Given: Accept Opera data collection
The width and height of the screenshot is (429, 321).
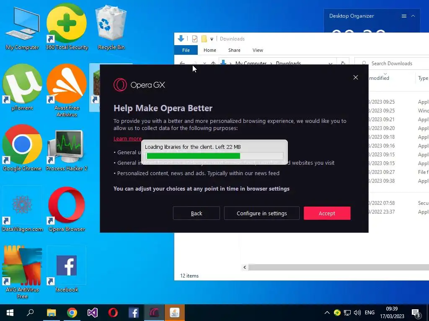Looking at the screenshot, I should (327, 213).
